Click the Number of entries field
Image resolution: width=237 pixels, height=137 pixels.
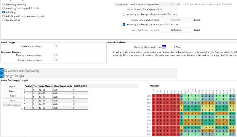13,109
